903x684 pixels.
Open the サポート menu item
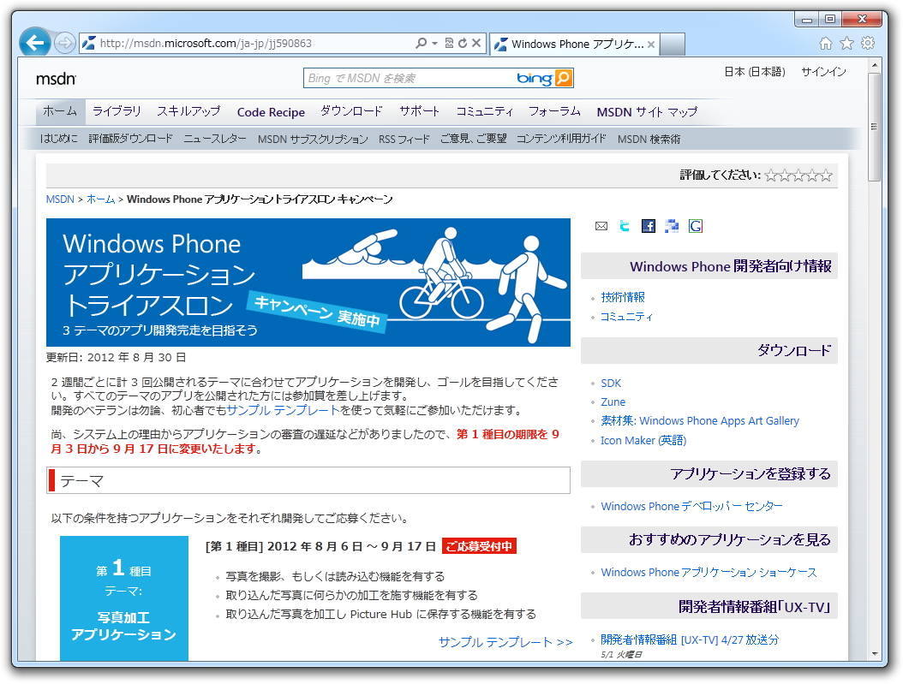click(x=420, y=111)
